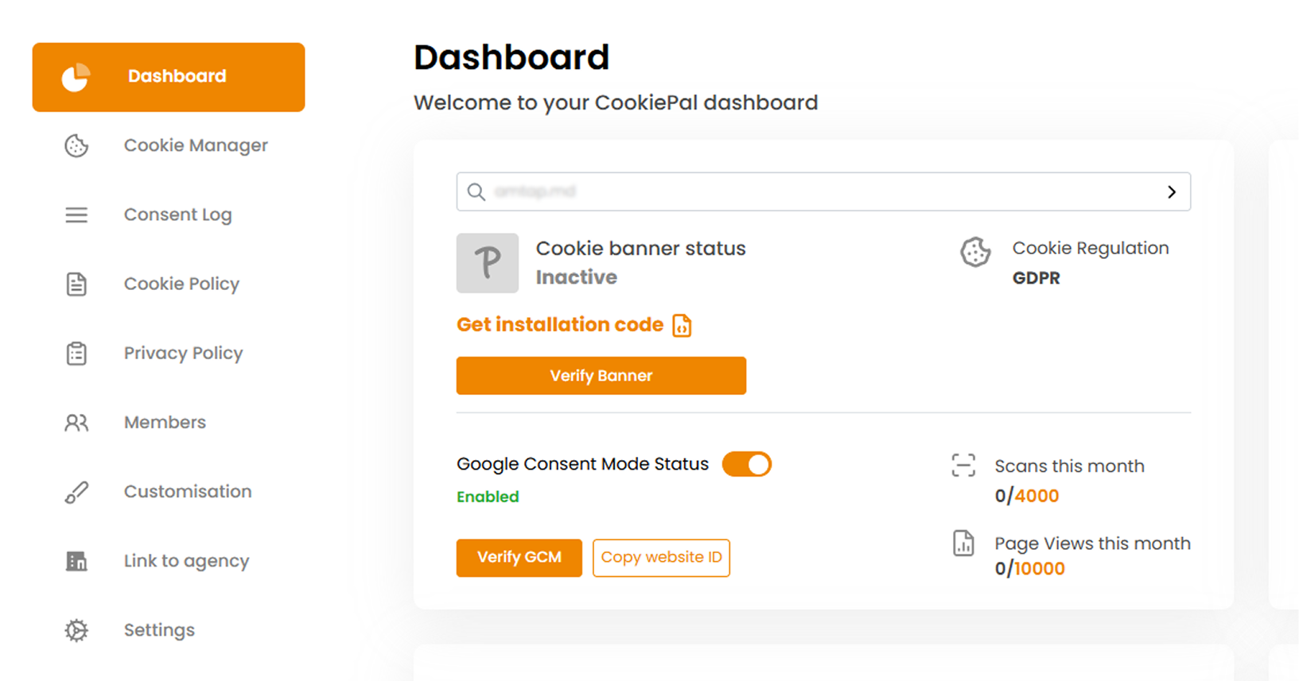Click the Cookie Manager cookie icon
1299x681 pixels.
(x=76, y=145)
